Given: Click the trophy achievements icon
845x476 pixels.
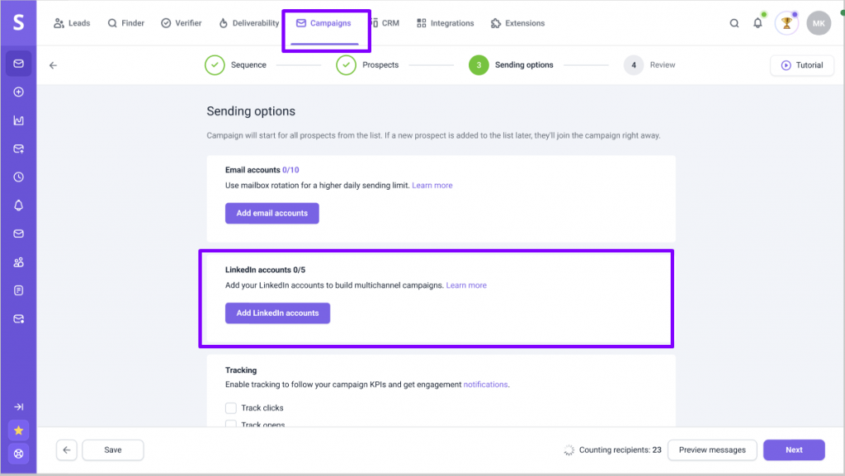Looking at the screenshot, I should click(786, 24).
